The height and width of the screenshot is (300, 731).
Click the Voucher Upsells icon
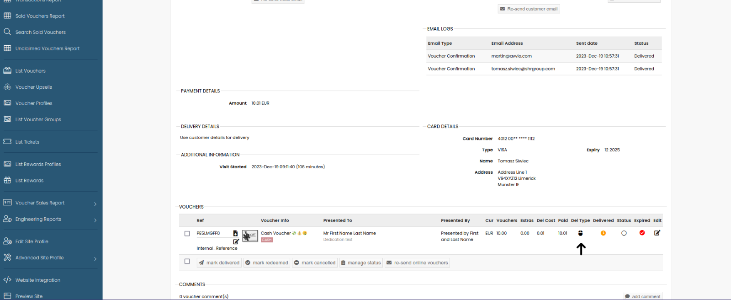pos(7,86)
